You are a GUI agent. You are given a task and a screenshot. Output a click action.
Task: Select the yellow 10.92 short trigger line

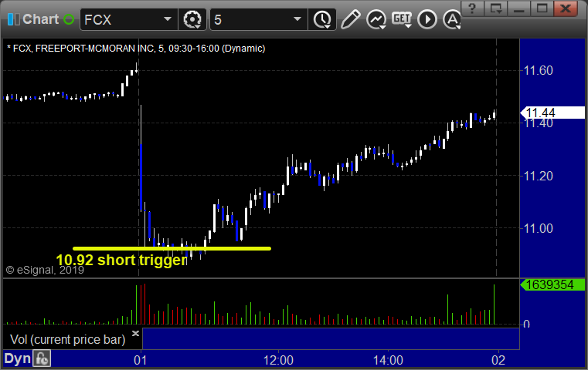(172, 248)
